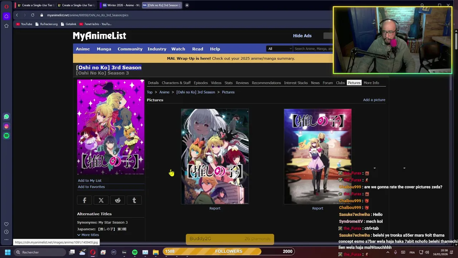Viewport: 458px width, 258px height.
Task: Open Instagram in the Opera sidebar
Action: (6, 126)
